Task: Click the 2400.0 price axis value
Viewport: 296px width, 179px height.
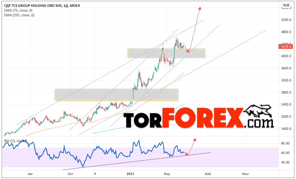Action: 286,104
